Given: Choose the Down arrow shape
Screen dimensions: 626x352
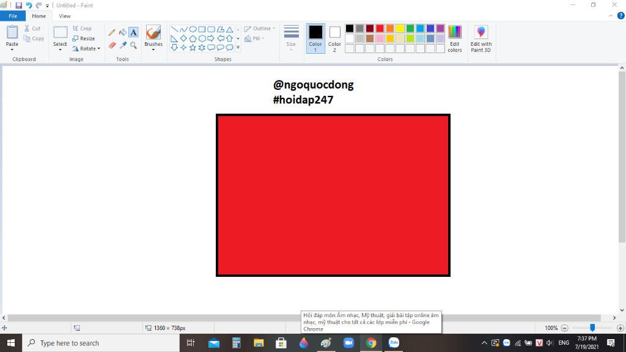Looking at the screenshot, I should point(174,48).
